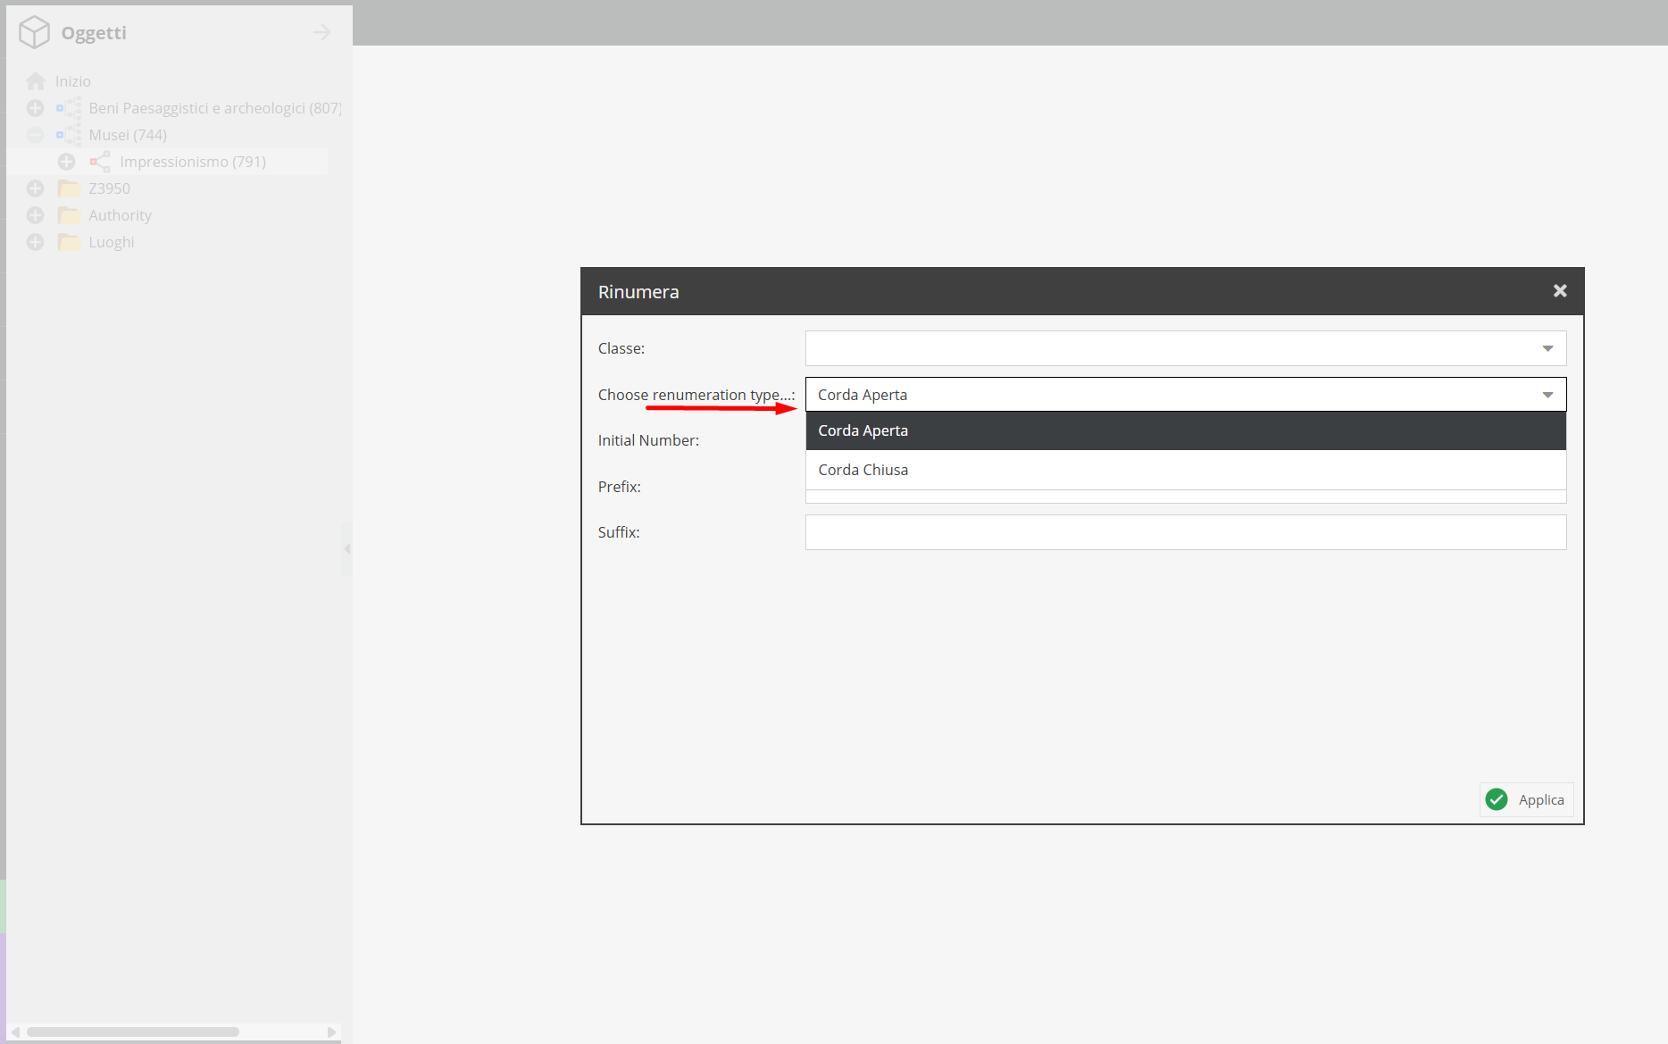This screenshot has height=1044, width=1668.
Task: Select Z3950 tree item
Action: pyautogui.click(x=109, y=188)
